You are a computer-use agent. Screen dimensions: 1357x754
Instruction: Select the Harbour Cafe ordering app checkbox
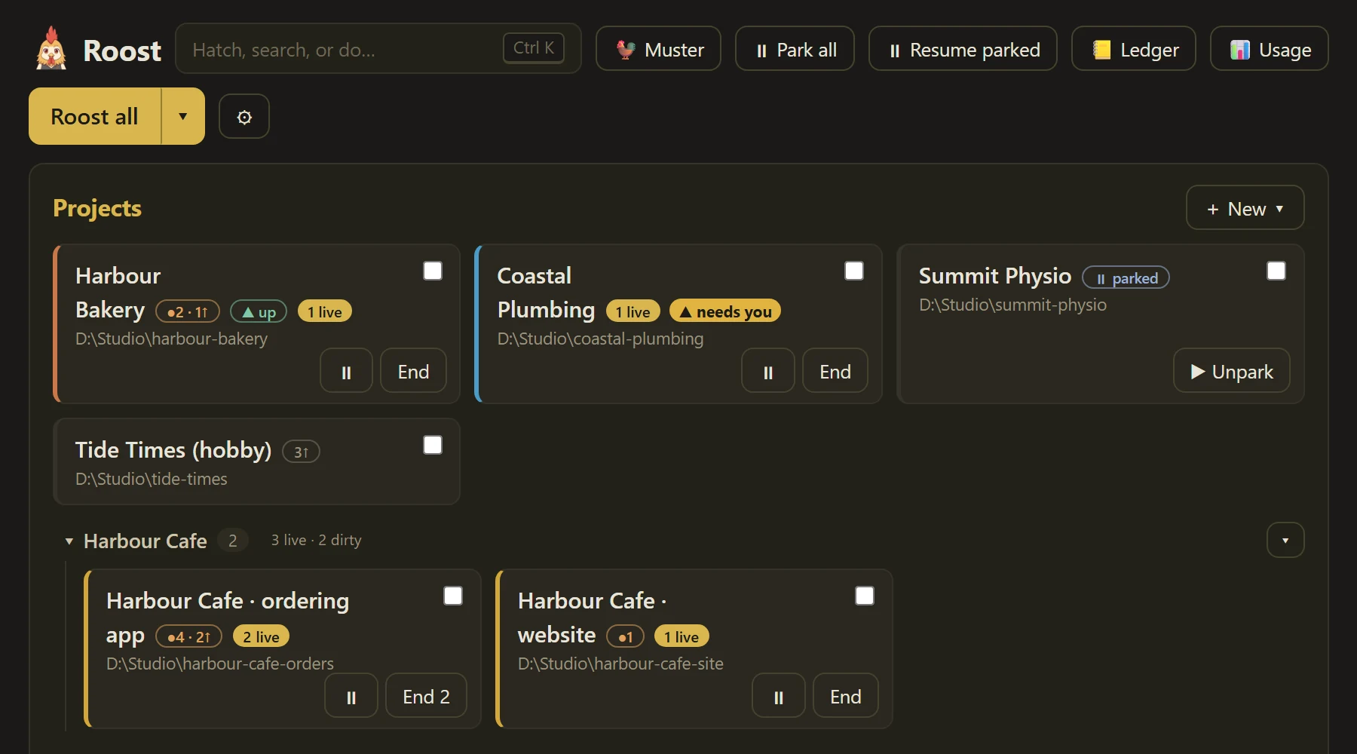click(x=453, y=596)
